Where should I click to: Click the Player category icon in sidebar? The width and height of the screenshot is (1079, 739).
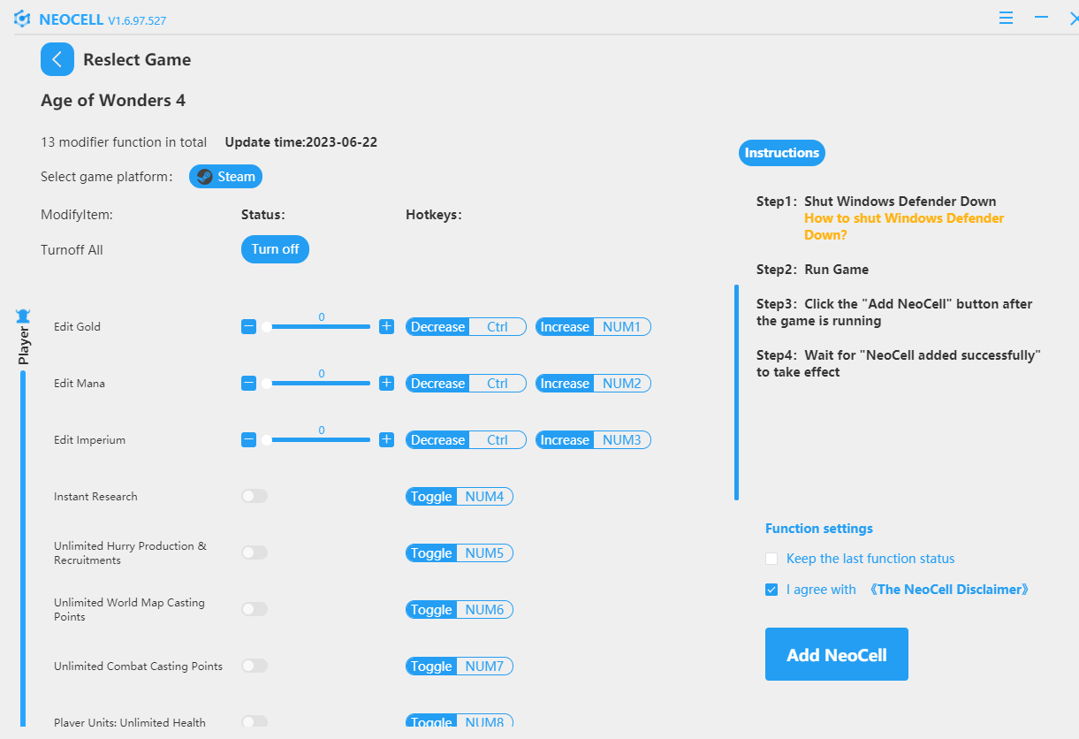point(23,316)
